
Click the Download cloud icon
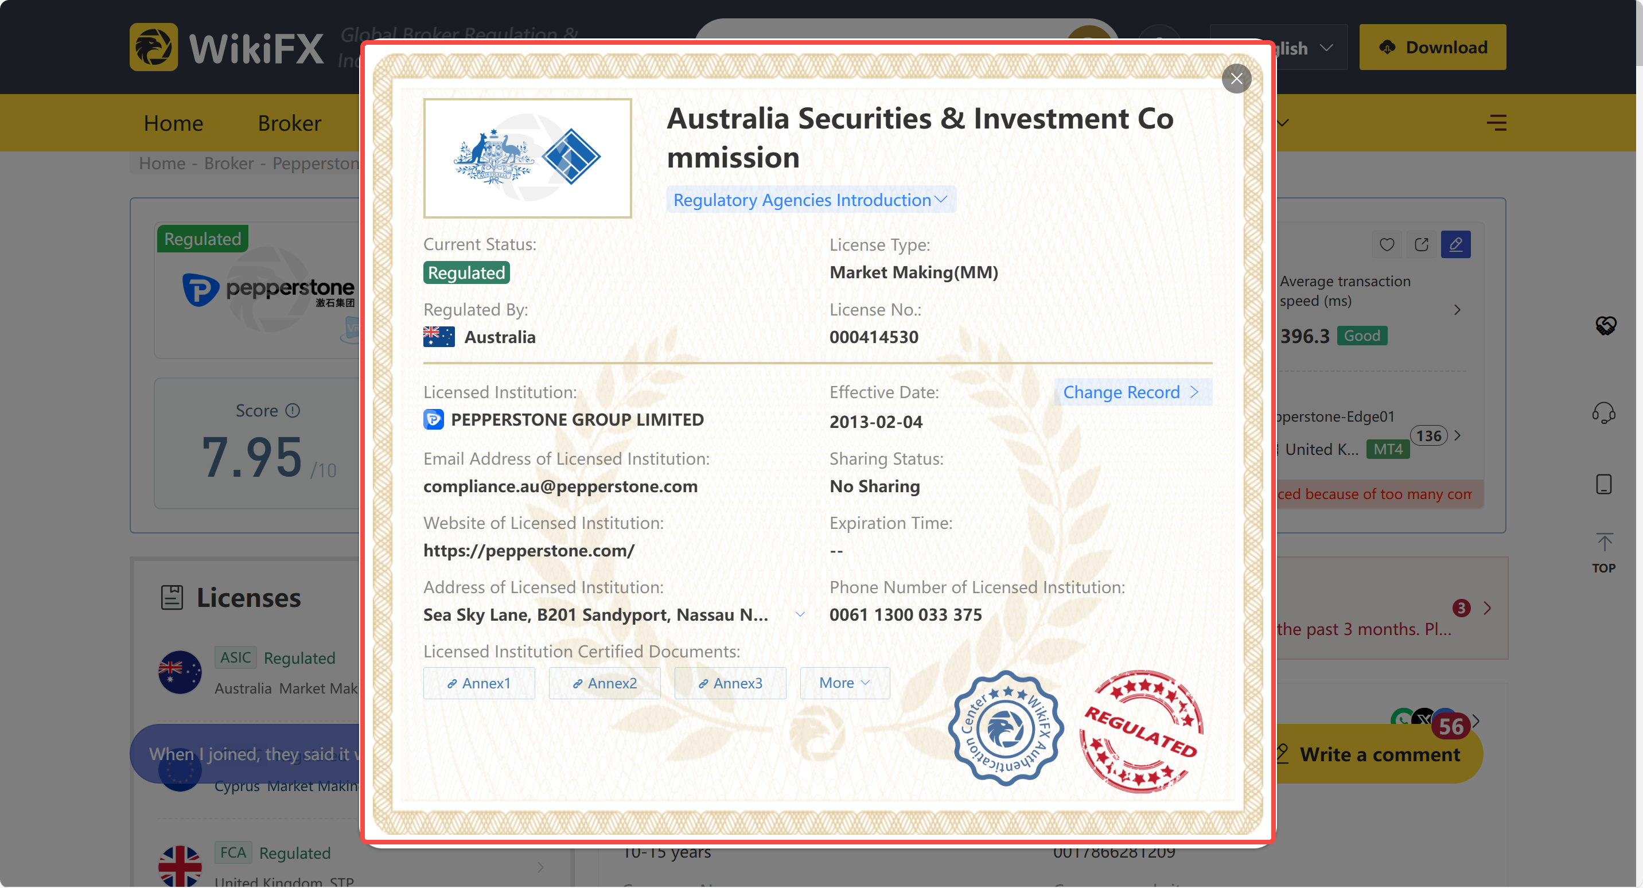click(1387, 47)
